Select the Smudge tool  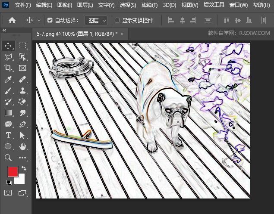[22, 113]
